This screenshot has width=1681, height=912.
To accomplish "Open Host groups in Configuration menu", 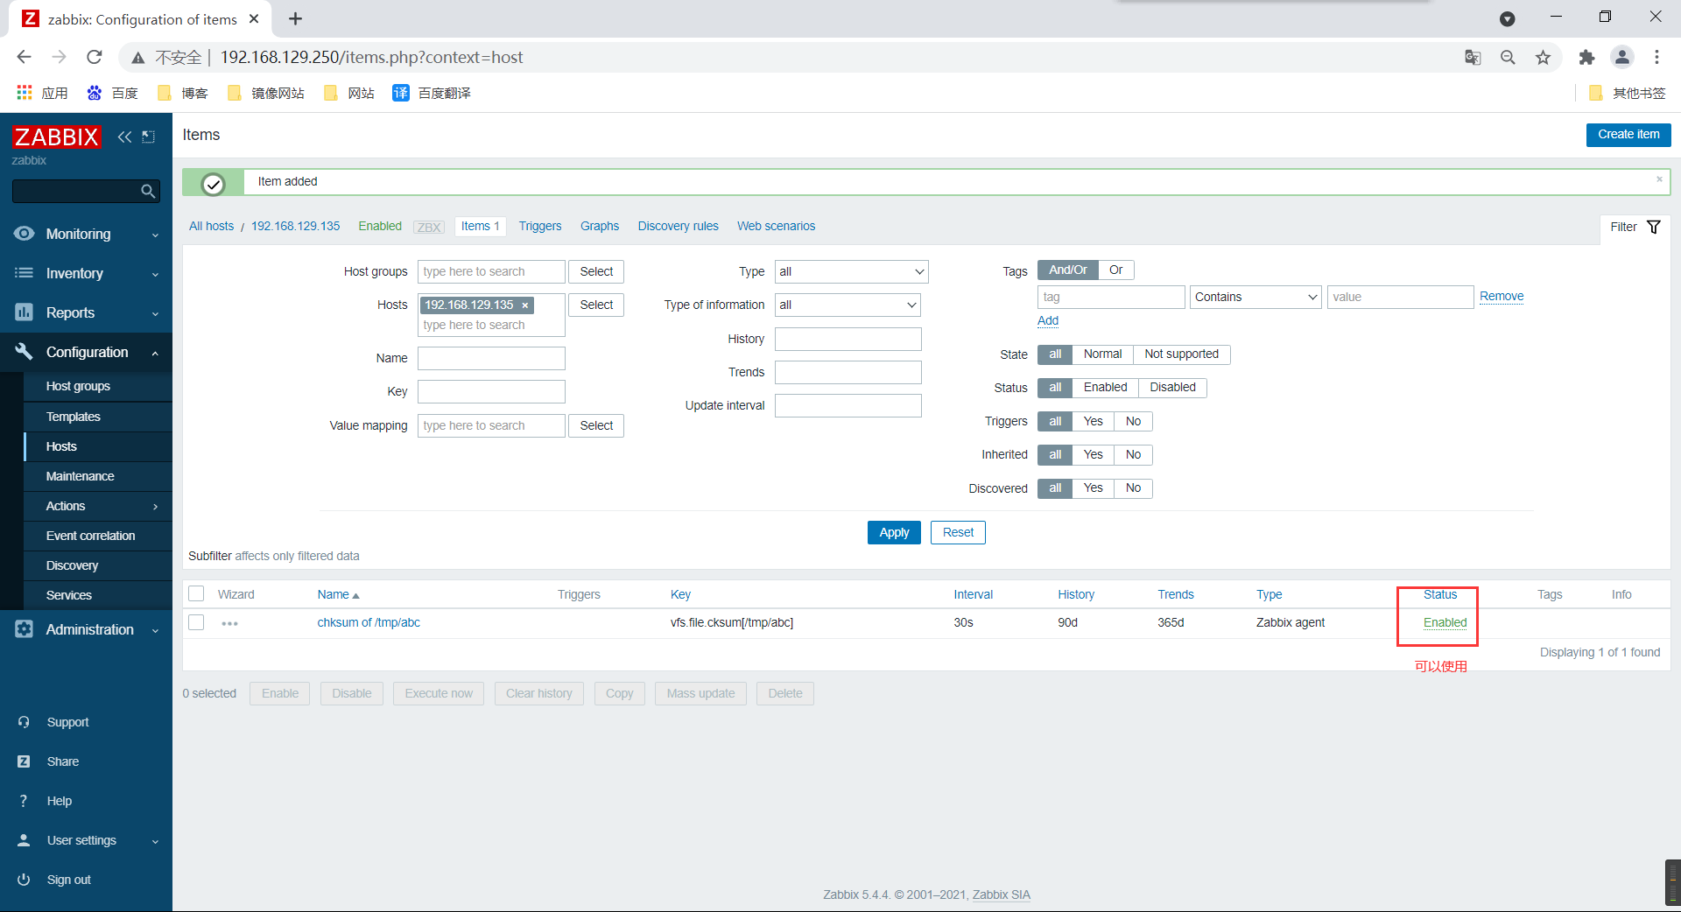I will pyautogui.click(x=97, y=386).
